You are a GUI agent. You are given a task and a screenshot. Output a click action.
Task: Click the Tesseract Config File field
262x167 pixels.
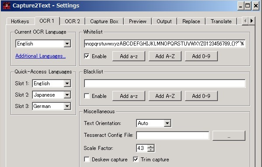(173, 135)
